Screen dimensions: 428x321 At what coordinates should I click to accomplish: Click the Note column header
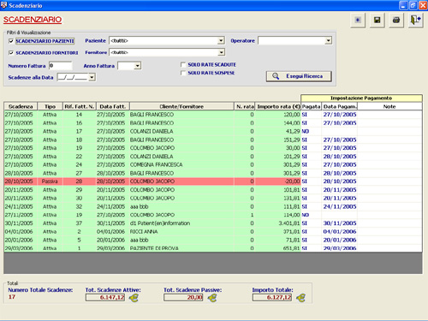(x=389, y=106)
